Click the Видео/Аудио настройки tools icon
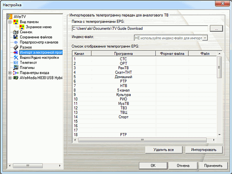This screenshot has width=232, height=174. tap(16, 57)
